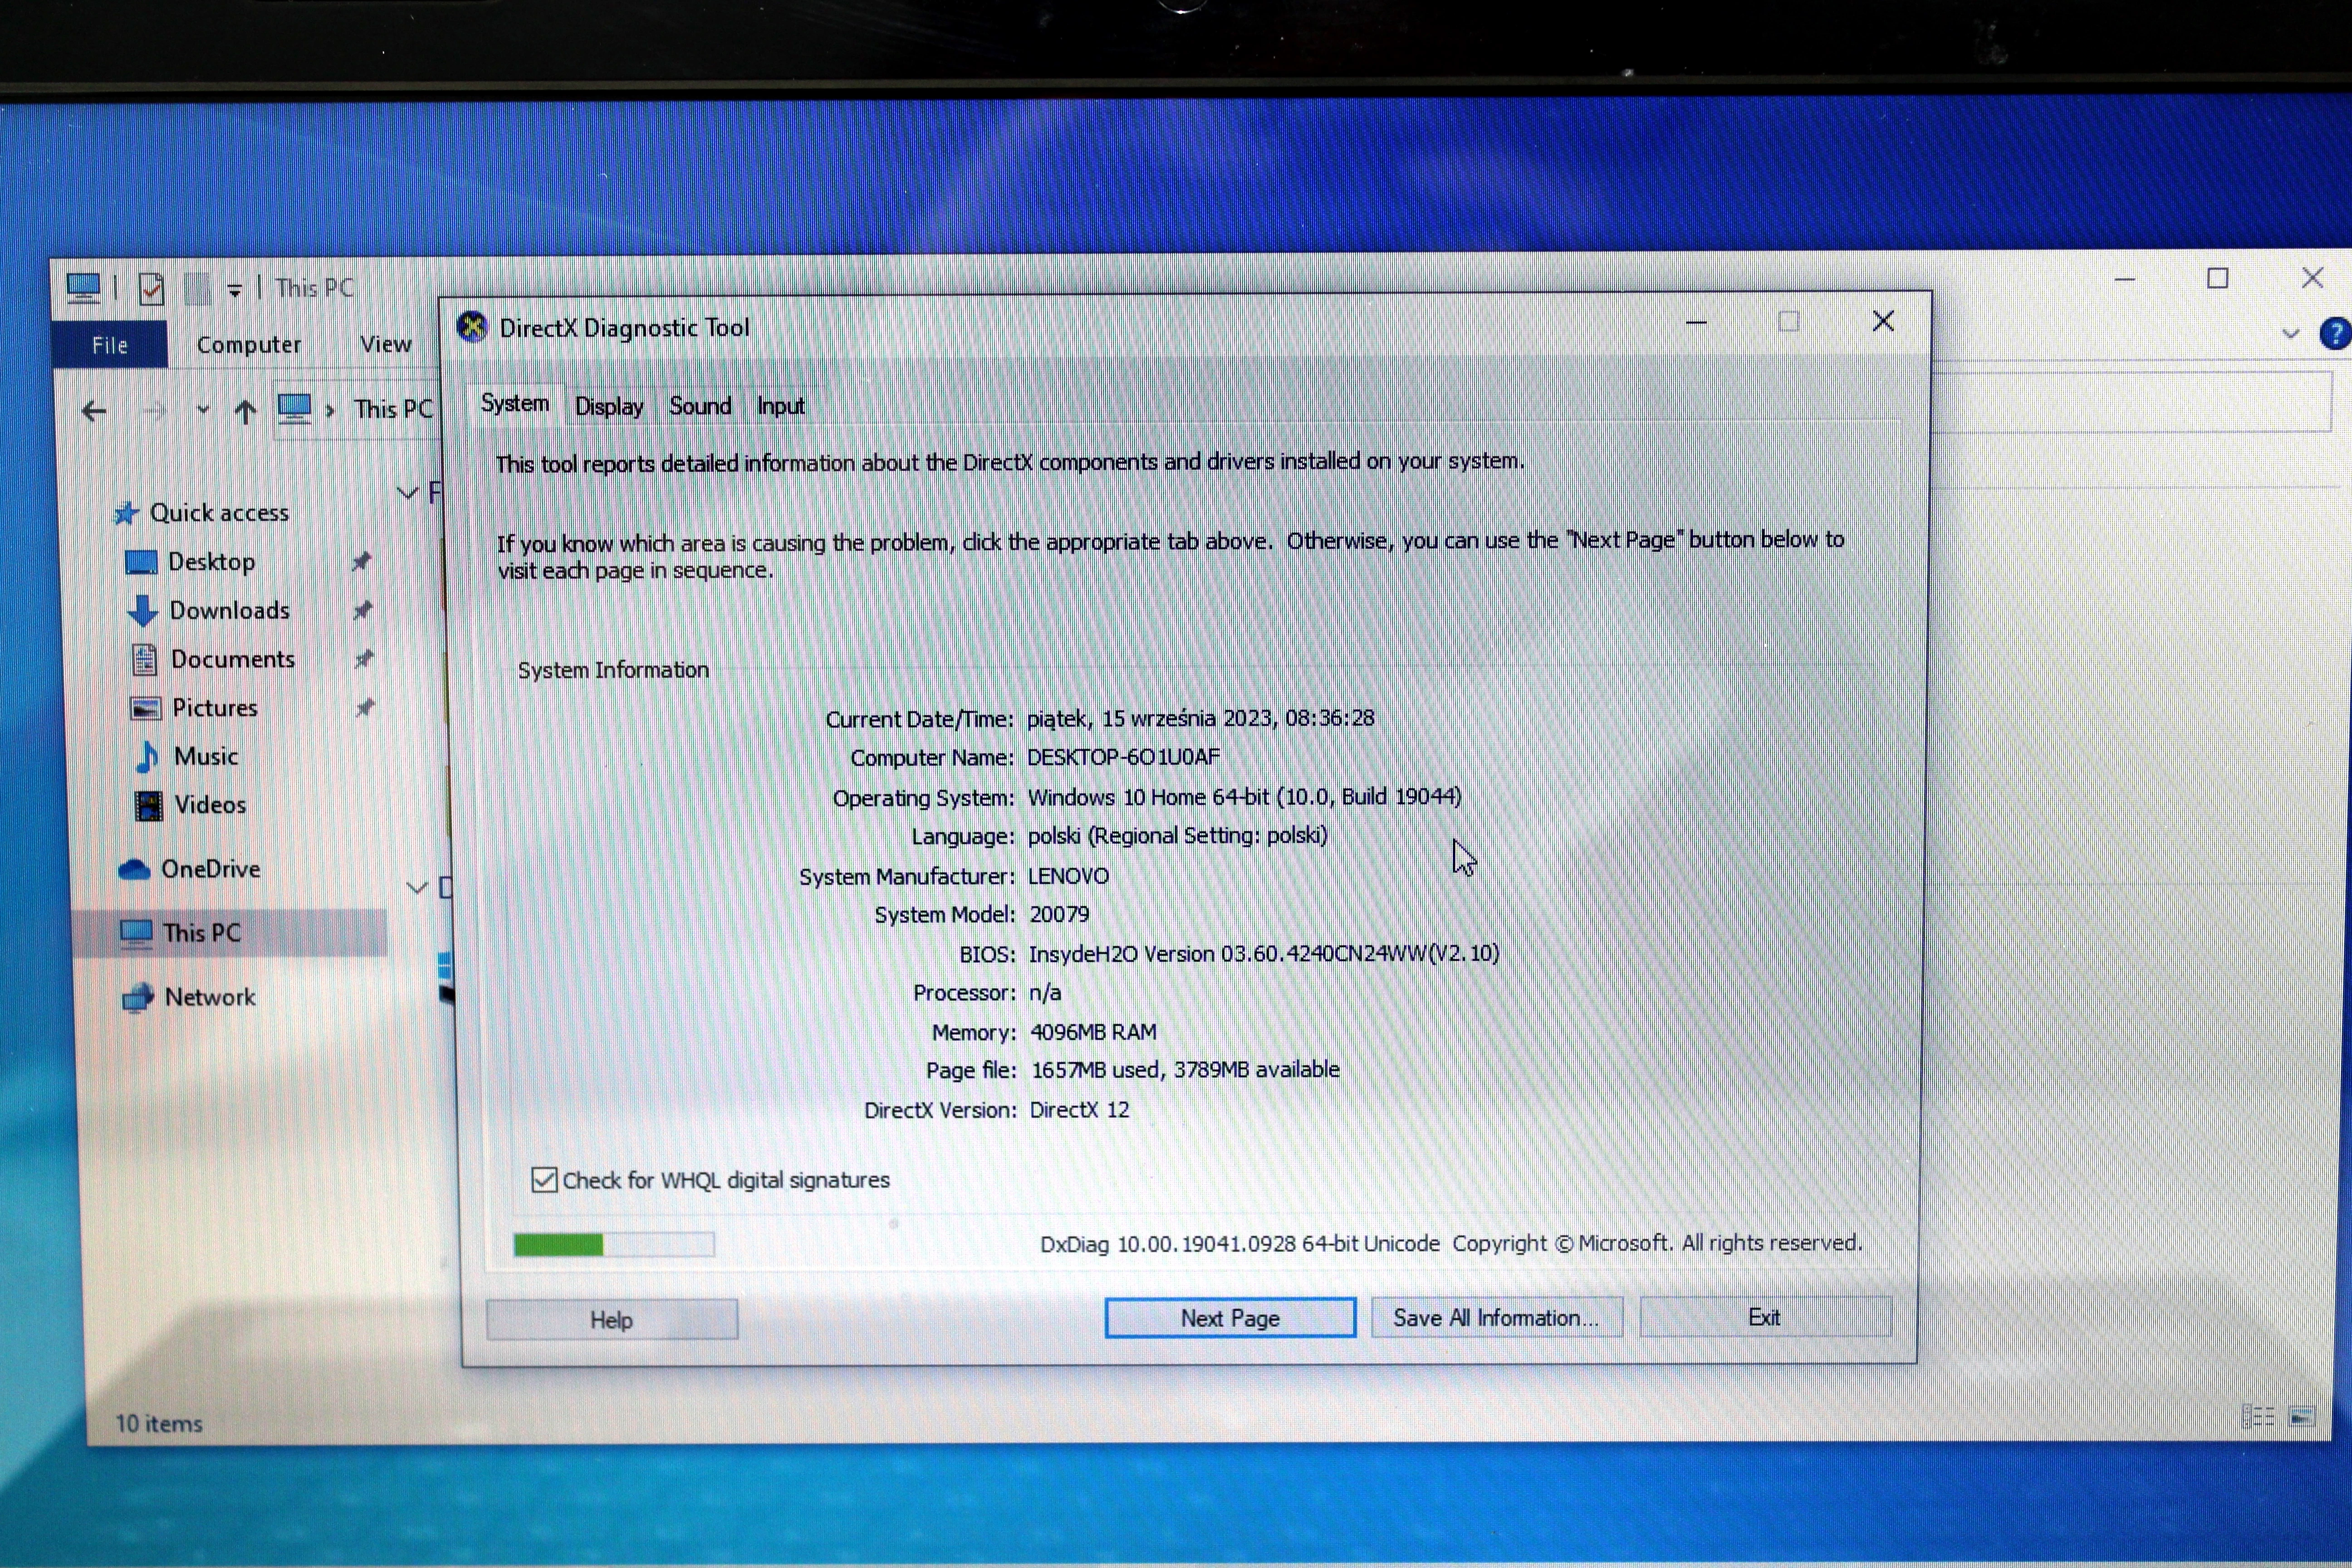The image size is (2352, 1568).
Task: Click the address bar chevron before This PC
Action: (x=330, y=410)
